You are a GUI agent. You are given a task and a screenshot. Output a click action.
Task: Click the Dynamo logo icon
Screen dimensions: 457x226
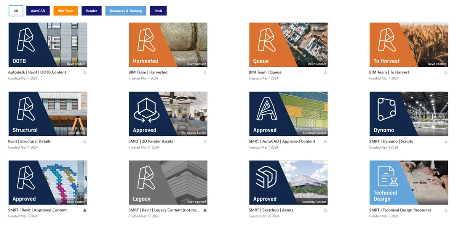(387, 110)
